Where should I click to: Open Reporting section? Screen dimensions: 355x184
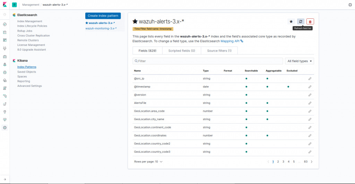[x=24, y=81]
